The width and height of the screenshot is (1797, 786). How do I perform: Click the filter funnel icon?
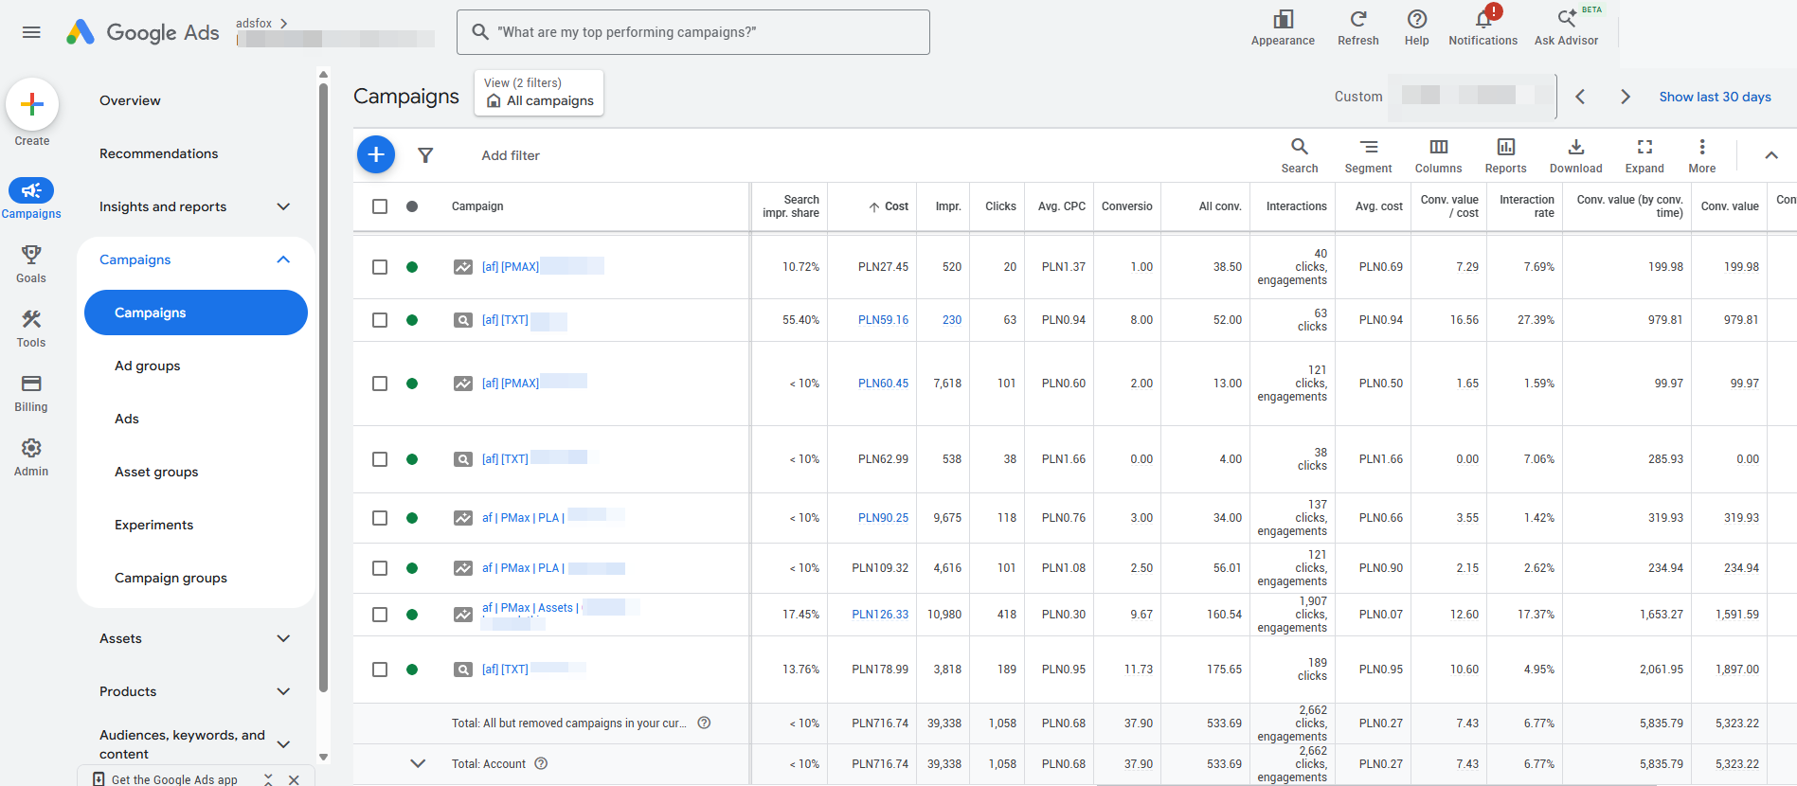(425, 155)
